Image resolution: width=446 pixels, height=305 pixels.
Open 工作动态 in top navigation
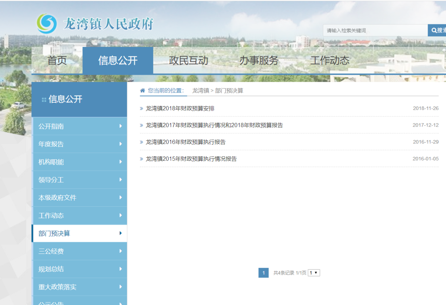[x=329, y=60]
